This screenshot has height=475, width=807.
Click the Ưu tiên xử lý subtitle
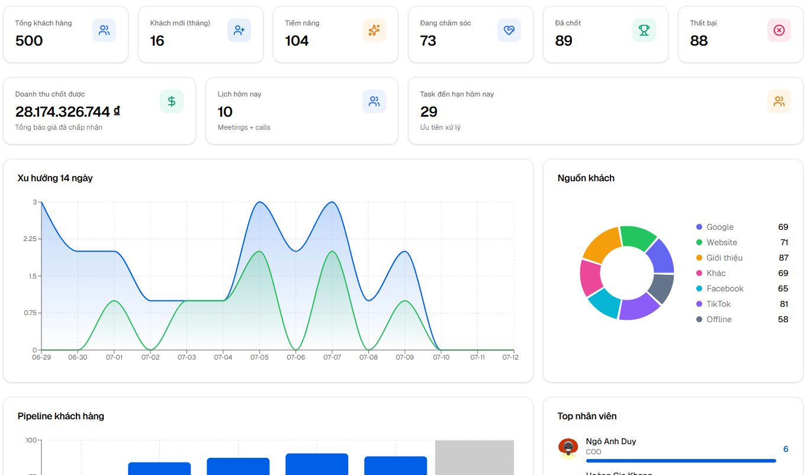click(x=441, y=127)
